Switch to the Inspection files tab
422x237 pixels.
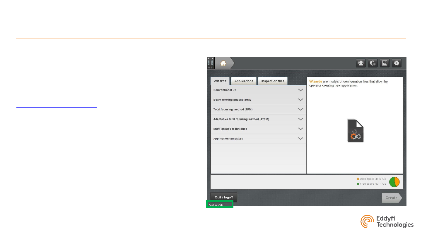(x=273, y=81)
